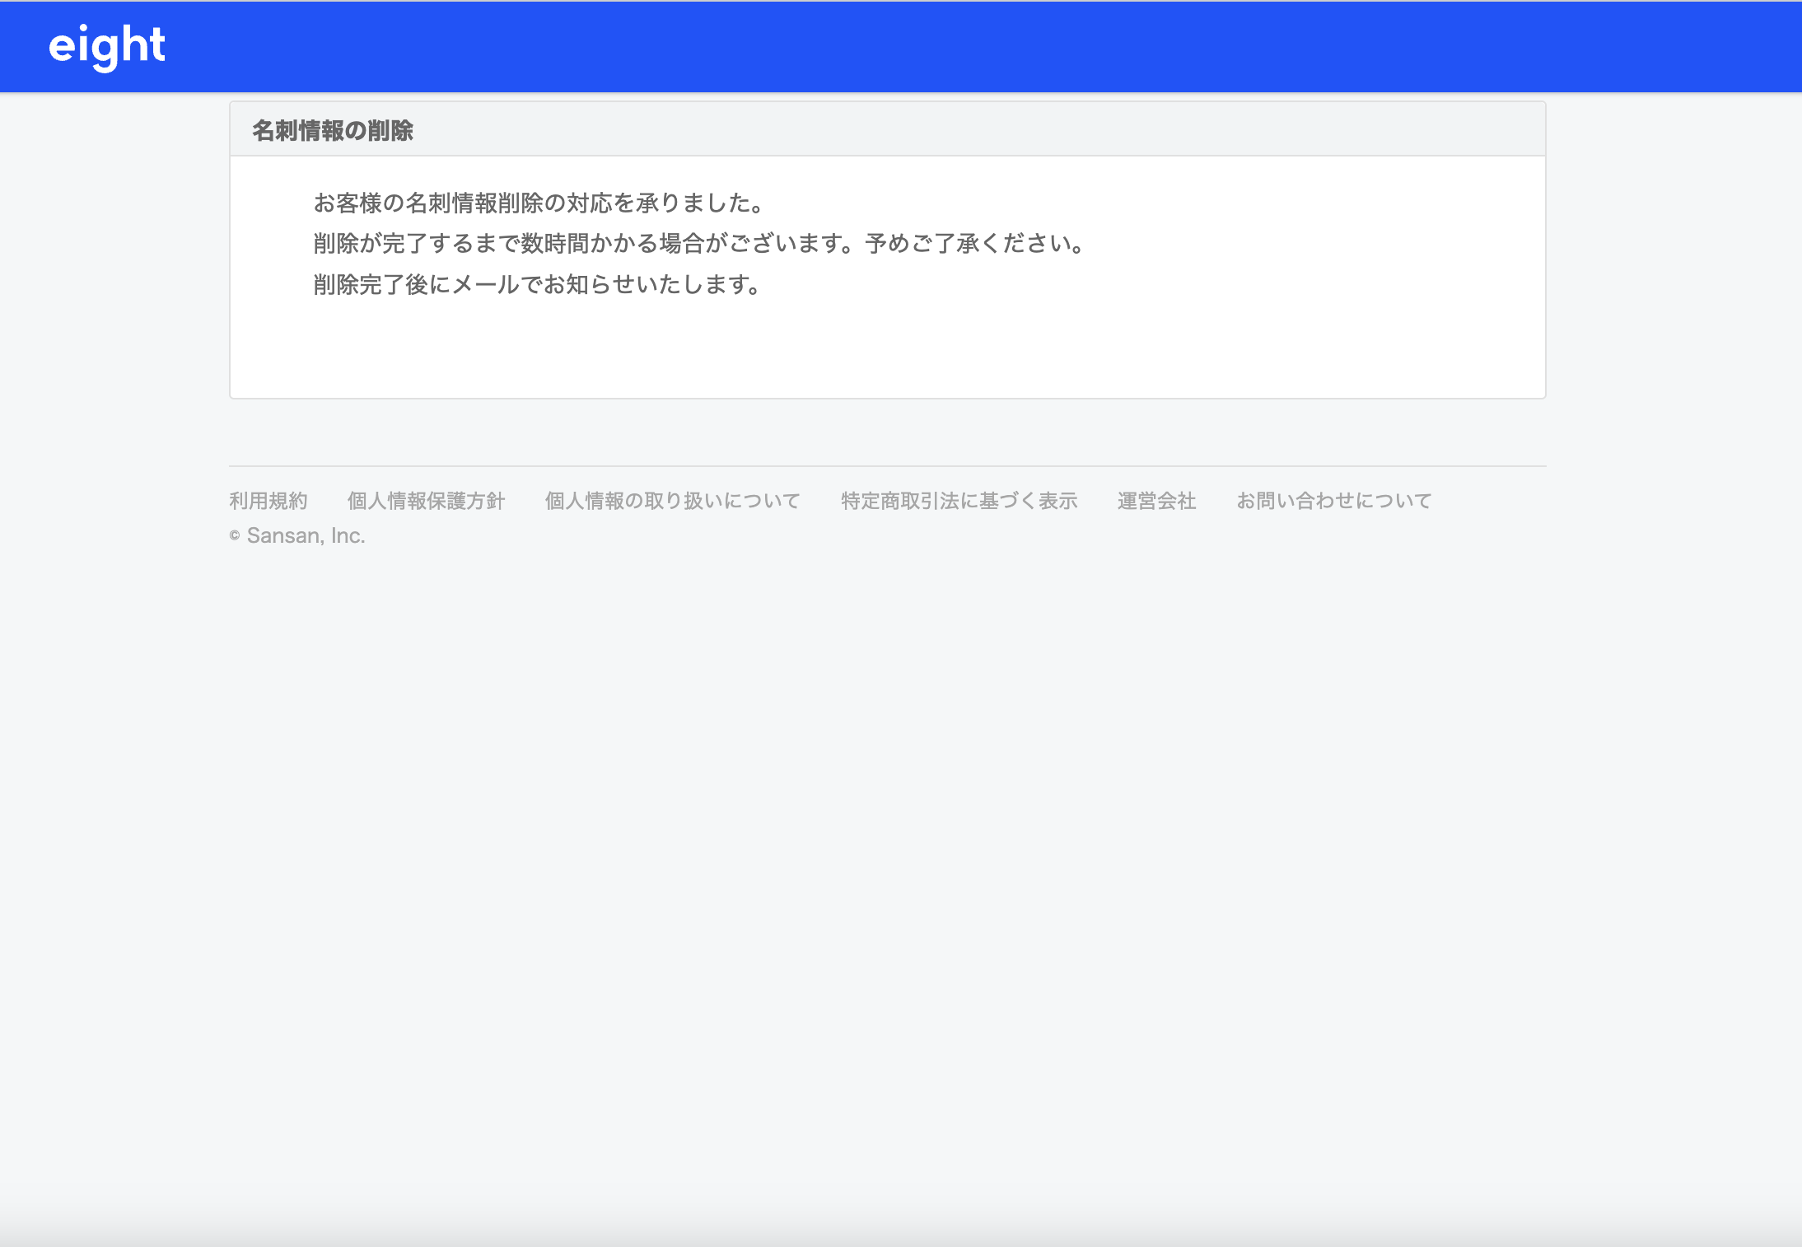Open the 運営会社 footer link

(x=1156, y=501)
